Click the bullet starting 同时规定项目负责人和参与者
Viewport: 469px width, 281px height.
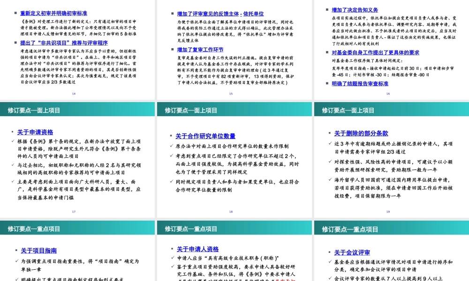coord(237,186)
